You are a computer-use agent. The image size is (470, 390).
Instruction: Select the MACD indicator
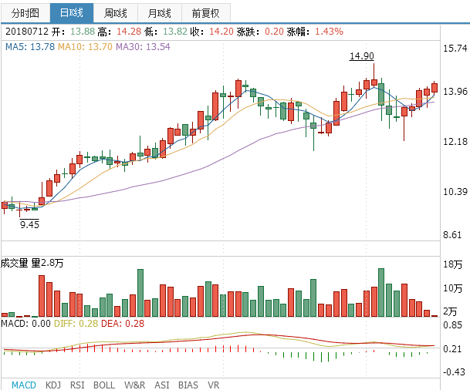click(24, 385)
